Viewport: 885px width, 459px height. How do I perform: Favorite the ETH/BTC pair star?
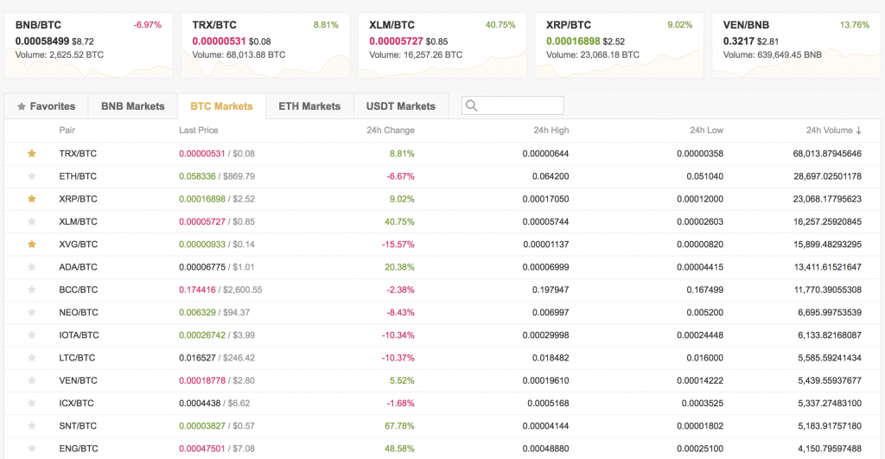coord(32,176)
